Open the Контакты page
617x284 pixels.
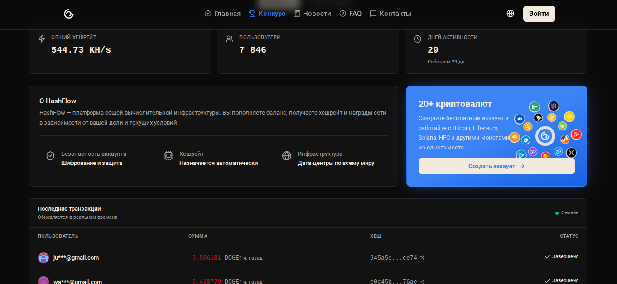pos(390,14)
